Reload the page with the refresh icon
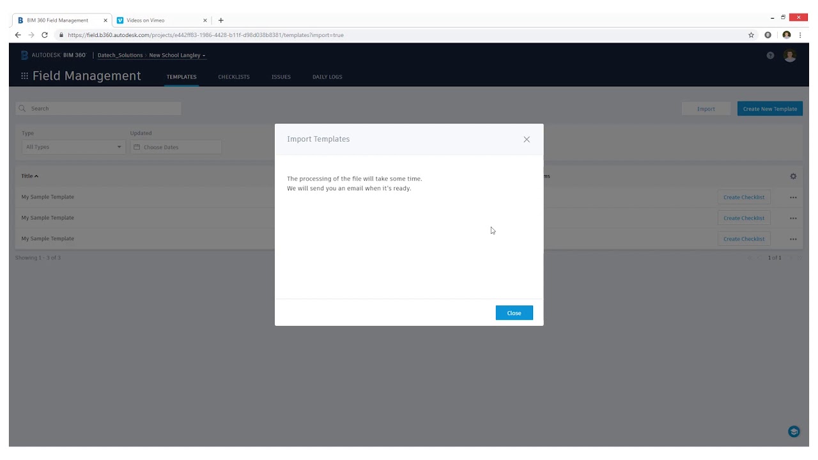The width and height of the screenshot is (818, 460). click(x=45, y=35)
